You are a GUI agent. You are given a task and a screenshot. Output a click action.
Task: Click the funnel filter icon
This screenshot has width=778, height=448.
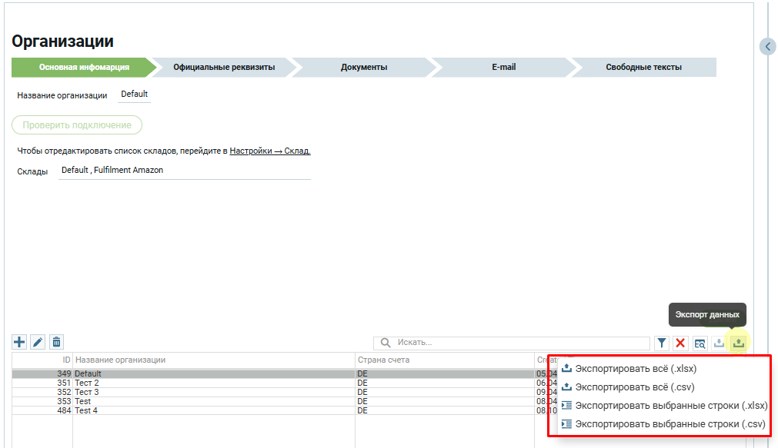[x=662, y=343]
